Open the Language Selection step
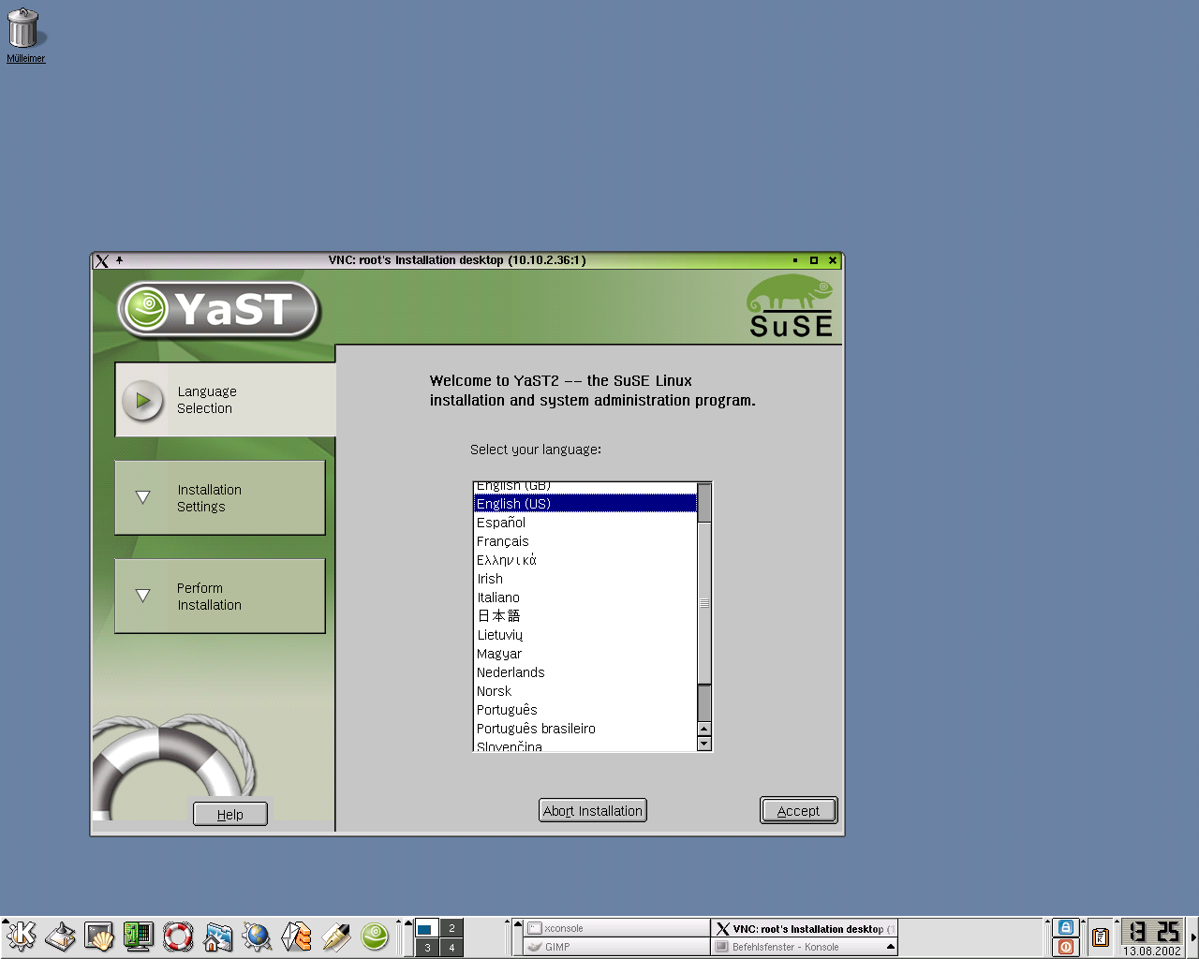 coord(225,400)
